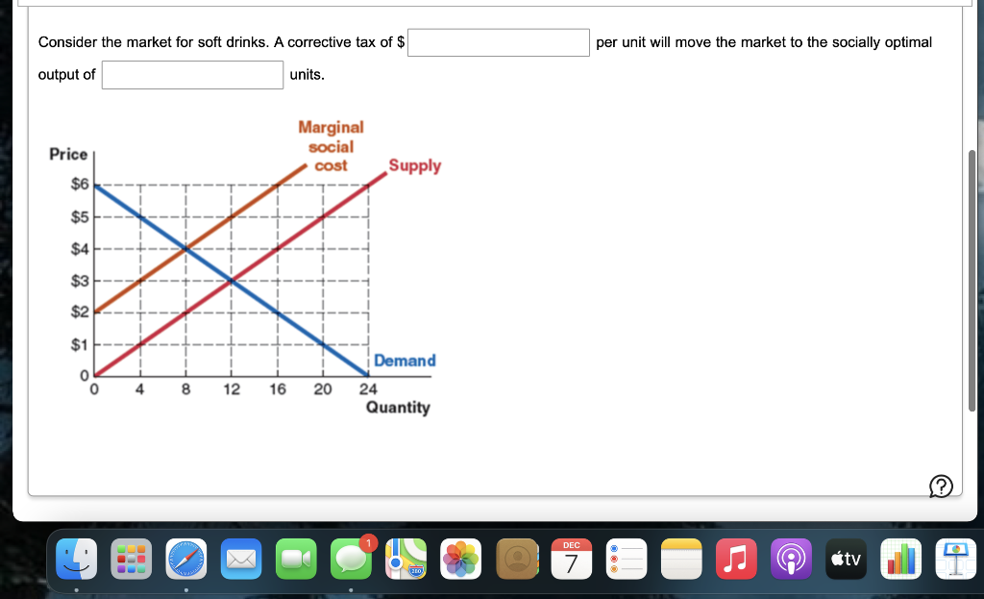Open Keynote from the Dock
This screenshot has width=984, height=599.
[955, 559]
